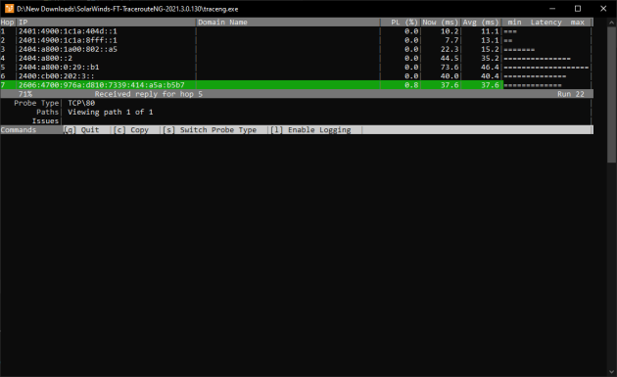
Task: Select hop 4 IP 2404:a800::2
Action: [45, 58]
